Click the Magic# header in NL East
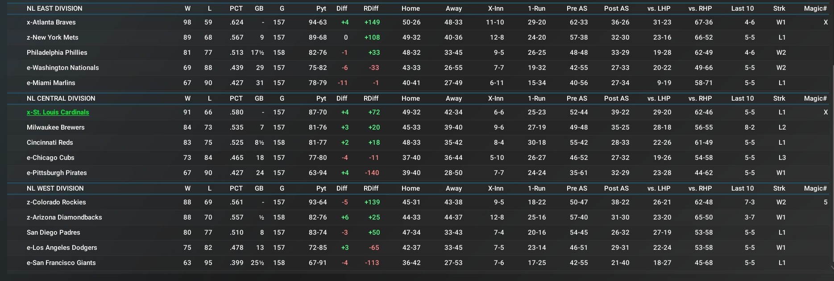Image resolution: width=834 pixels, height=281 pixels. (815, 8)
